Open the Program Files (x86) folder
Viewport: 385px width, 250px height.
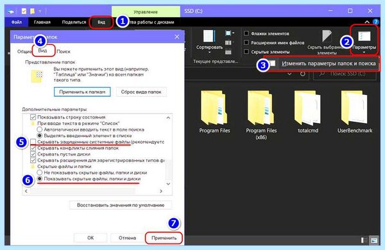tap(261, 115)
